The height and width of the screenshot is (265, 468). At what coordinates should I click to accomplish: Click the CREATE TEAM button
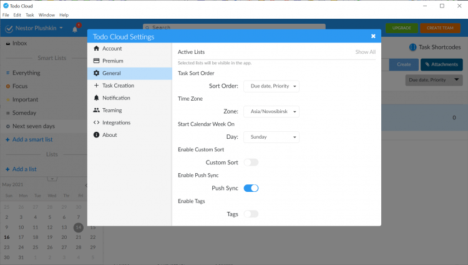(x=440, y=28)
